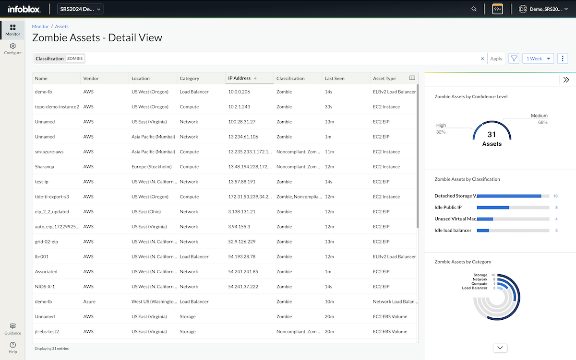Viewport: 576px width, 360px height.
Task: Open Guidance from the sidebar
Action: tap(12, 329)
